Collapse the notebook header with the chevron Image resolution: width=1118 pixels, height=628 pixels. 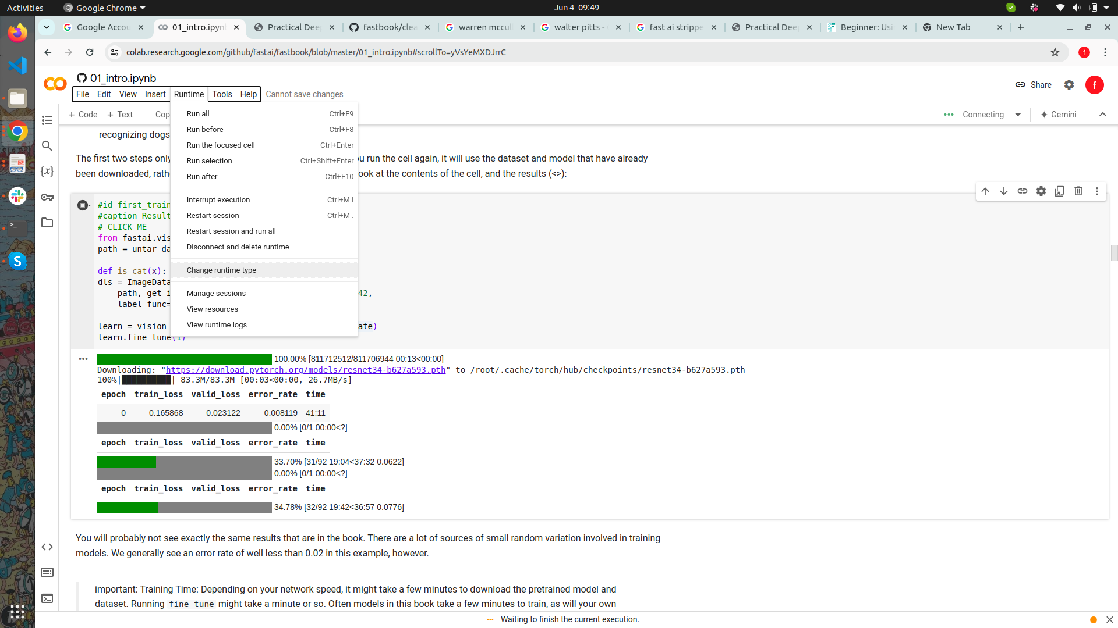click(1103, 115)
